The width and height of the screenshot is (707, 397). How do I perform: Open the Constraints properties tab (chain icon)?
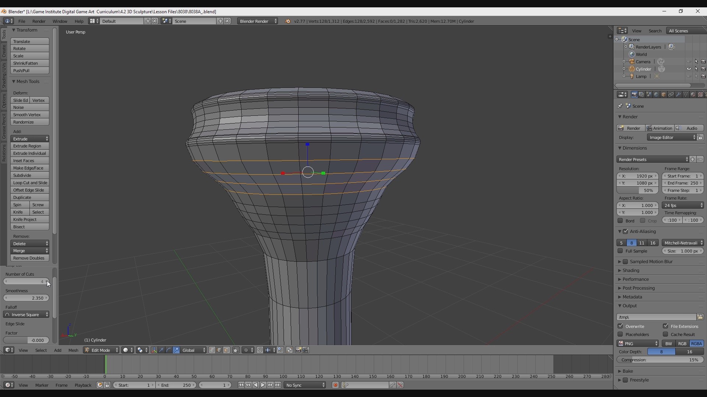tap(671, 94)
